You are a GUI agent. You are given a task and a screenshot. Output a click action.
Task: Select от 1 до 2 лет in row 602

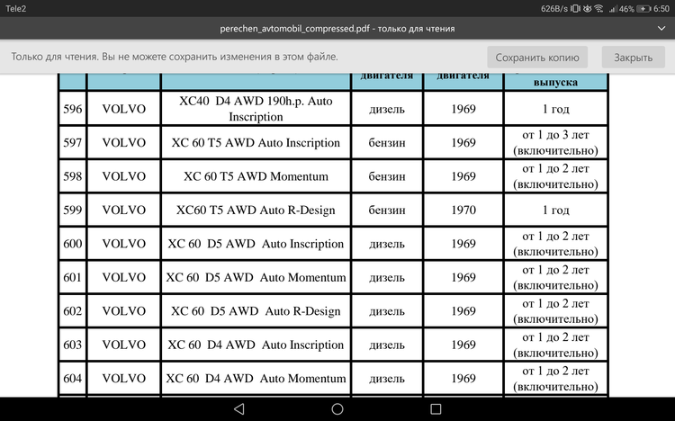point(555,310)
